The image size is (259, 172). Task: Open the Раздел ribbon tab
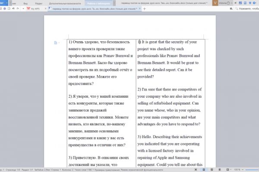coord(39,3)
